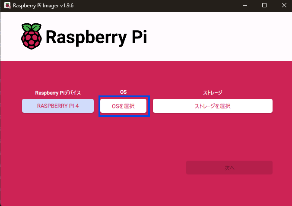Open the ストレージを選択 storage picker
The height and width of the screenshot is (206, 292).
213,106
